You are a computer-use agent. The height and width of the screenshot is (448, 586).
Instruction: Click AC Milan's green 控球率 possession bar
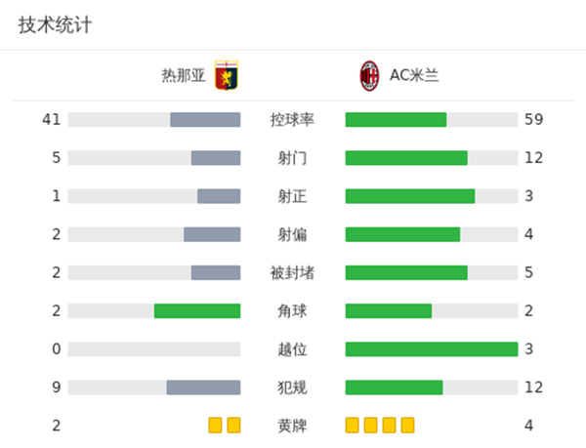[396, 120]
